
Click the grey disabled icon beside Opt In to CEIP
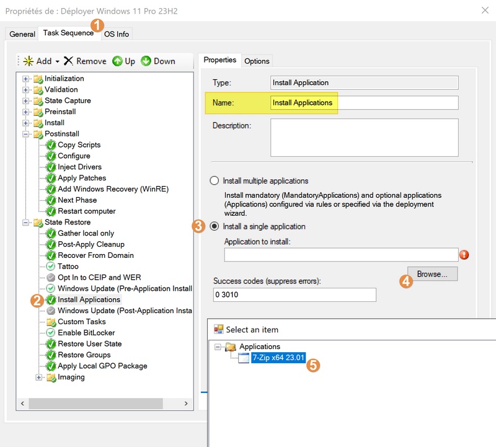tap(51, 278)
